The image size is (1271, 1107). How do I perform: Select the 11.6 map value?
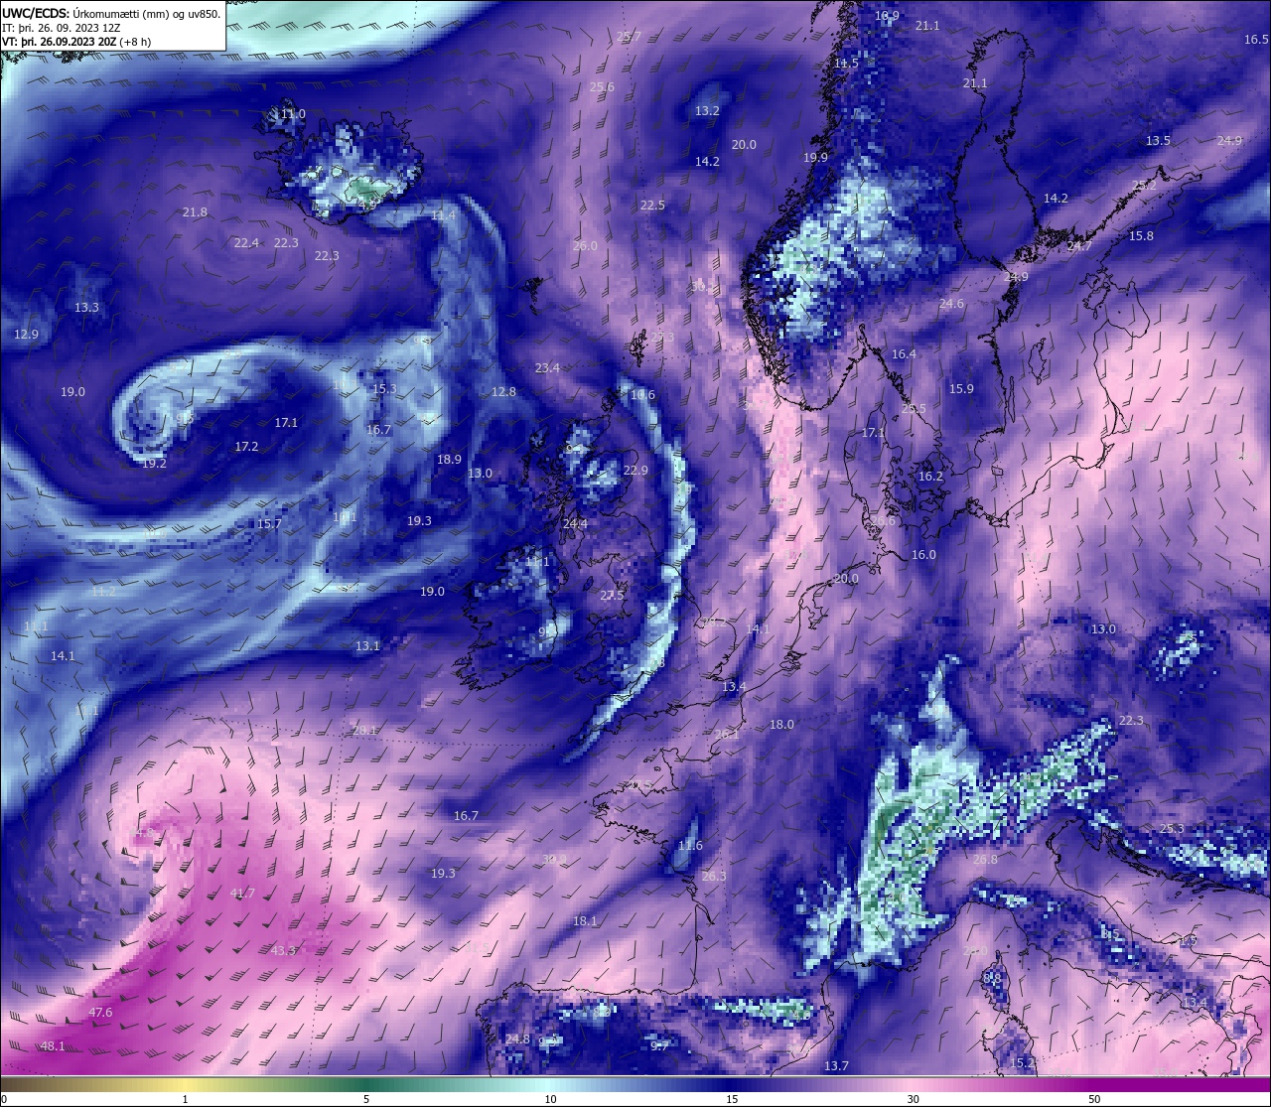coord(690,846)
